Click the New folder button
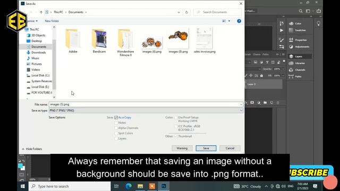Image resolution: width=340 pixels, height=191 pixels. 52,21
